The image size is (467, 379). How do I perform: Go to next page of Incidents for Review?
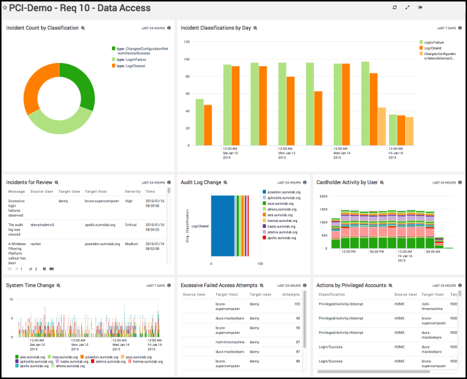[x=44, y=268]
